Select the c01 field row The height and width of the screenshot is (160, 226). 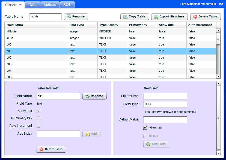[110, 51]
